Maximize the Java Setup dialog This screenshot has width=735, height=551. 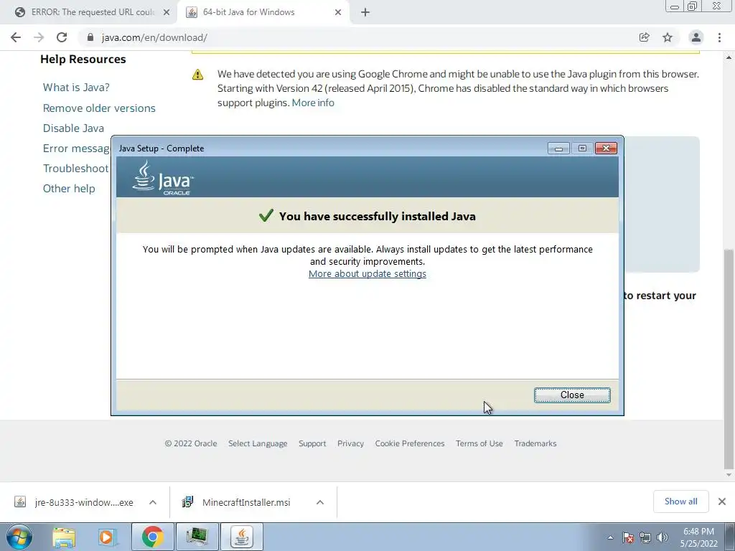click(582, 149)
